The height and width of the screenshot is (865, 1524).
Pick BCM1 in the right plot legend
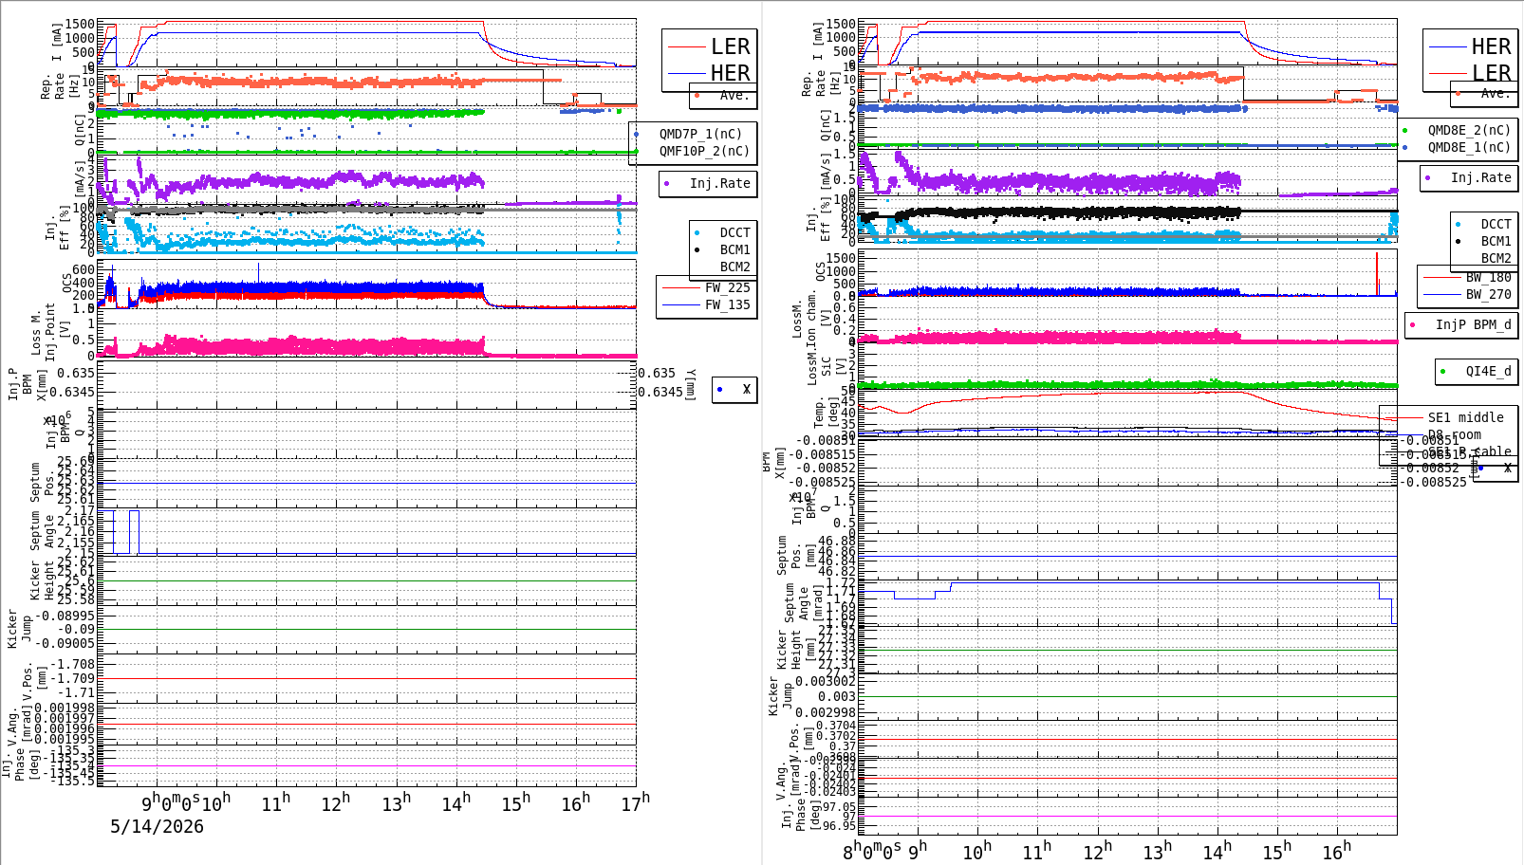click(1496, 241)
